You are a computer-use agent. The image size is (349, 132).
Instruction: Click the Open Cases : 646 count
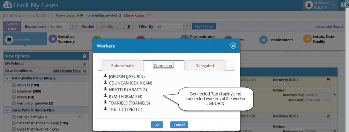(69, 16)
